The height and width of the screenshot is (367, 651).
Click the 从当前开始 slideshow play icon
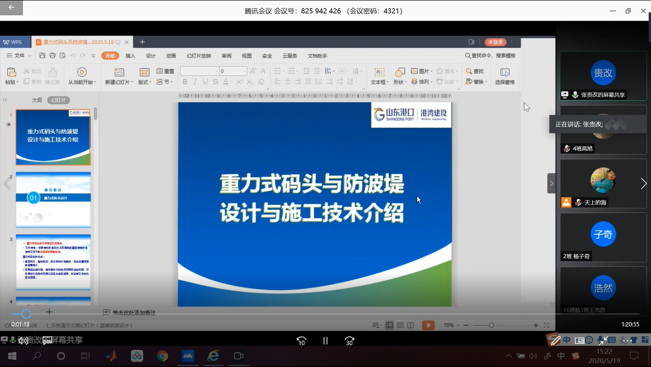pos(82,72)
